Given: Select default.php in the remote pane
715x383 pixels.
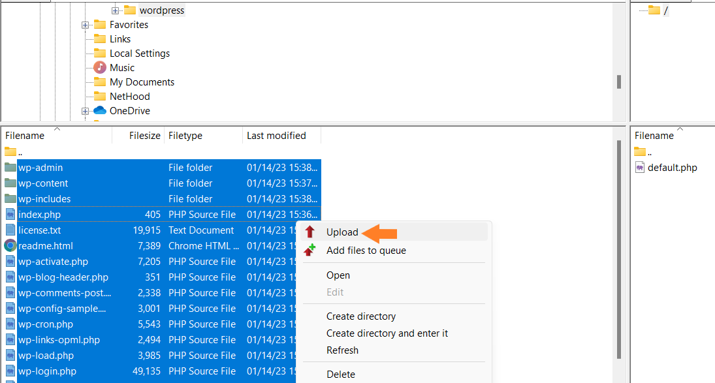Looking at the screenshot, I should tap(672, 168).
